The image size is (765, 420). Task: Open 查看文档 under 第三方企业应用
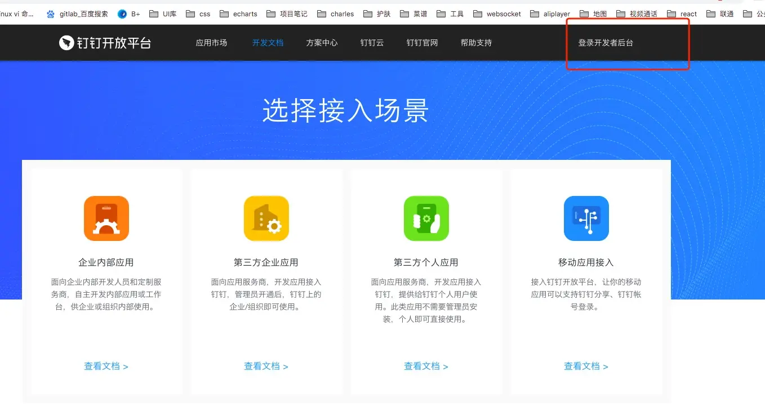[x=266, y=367]
